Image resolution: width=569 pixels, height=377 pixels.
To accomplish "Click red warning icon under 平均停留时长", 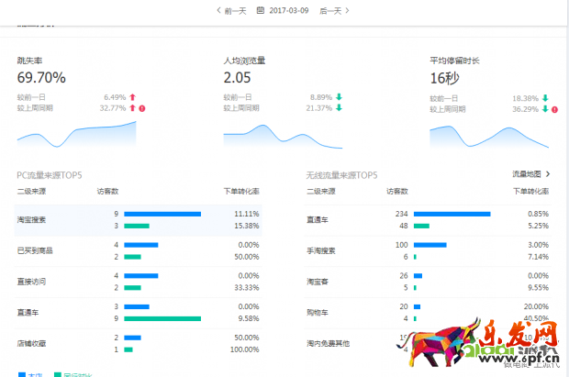I will point(555,108).
